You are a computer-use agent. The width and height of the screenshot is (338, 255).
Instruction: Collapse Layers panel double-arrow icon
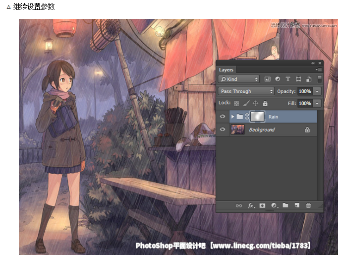[313, 63]
